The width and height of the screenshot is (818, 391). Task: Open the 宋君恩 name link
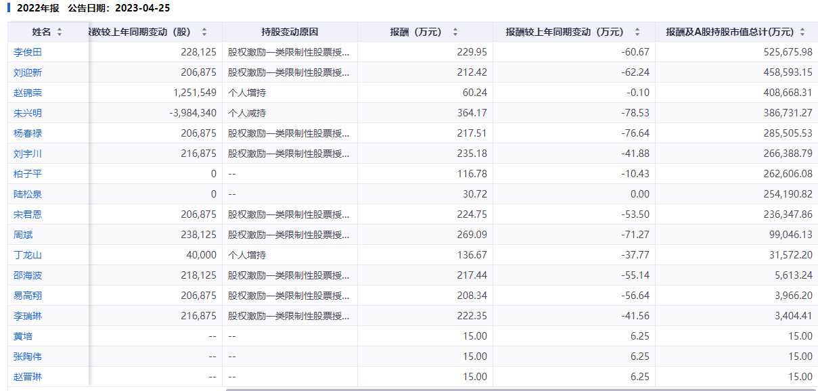point(28,214)
